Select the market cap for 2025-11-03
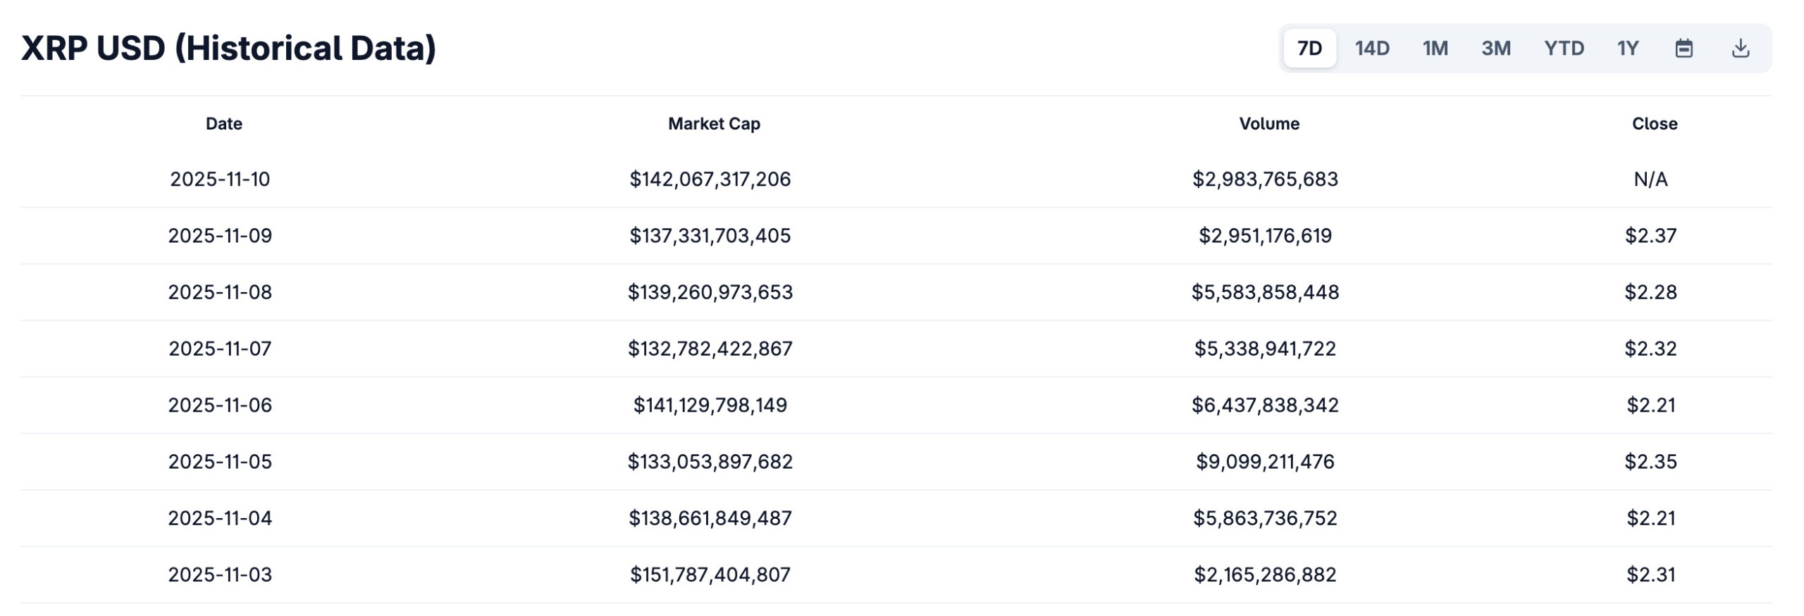The height and width of the screenshot is (616, 1804). (712, 574)
